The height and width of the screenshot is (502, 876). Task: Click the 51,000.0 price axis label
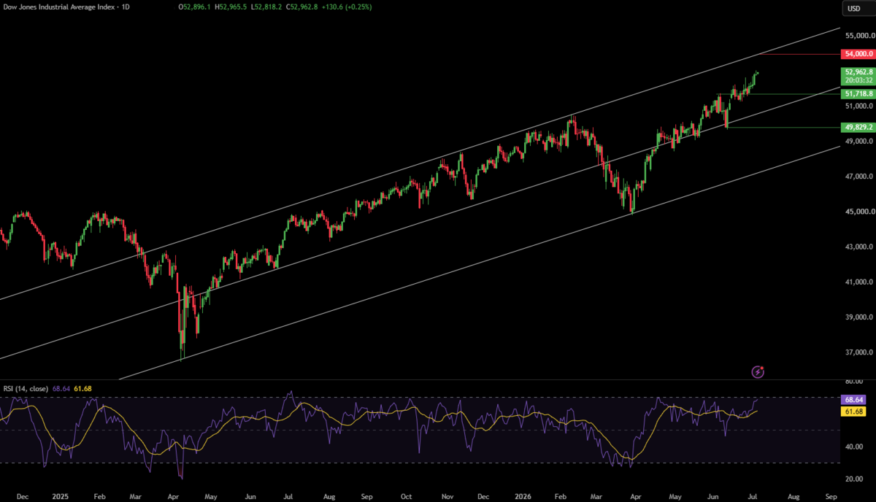click(x=859, y=107)
